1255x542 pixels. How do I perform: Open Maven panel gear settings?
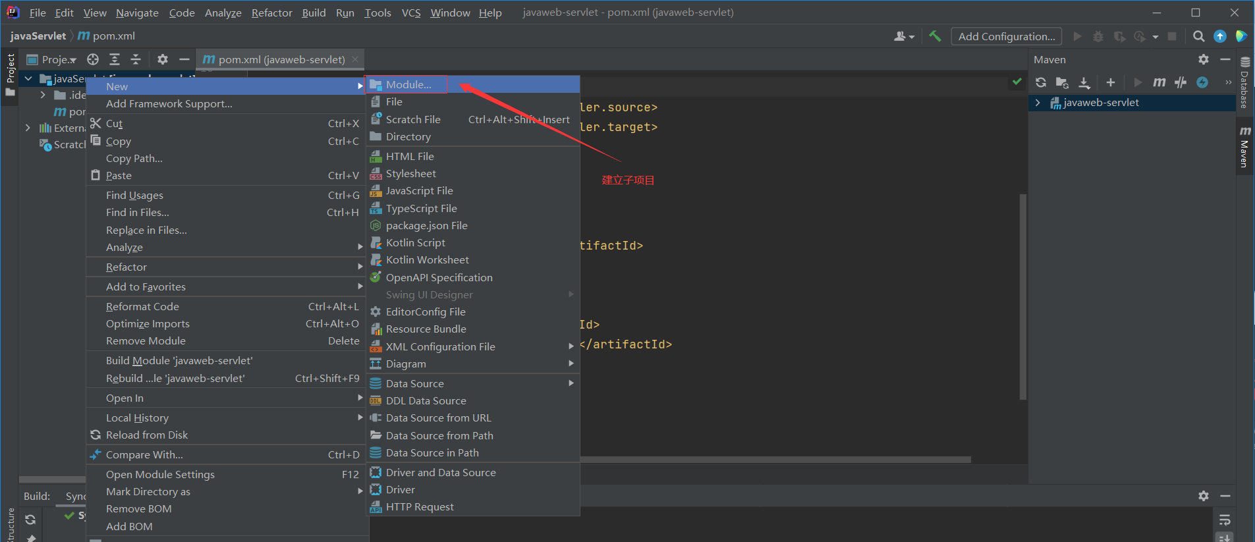pyautogui.click(x=1204, y=59)
